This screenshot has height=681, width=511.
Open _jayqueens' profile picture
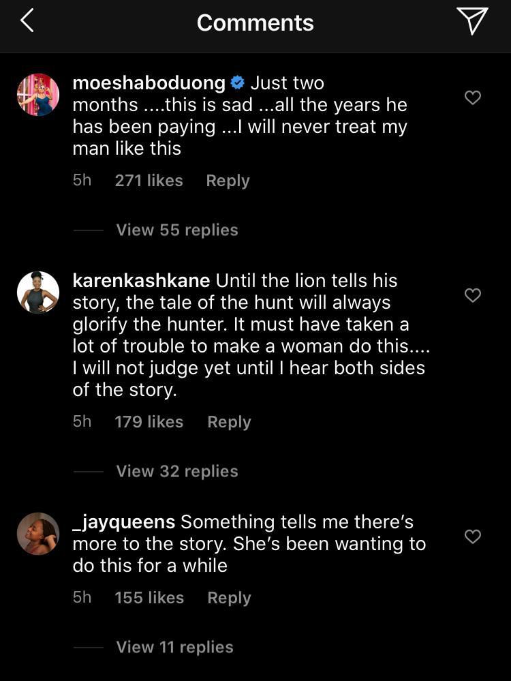[38, 534]
